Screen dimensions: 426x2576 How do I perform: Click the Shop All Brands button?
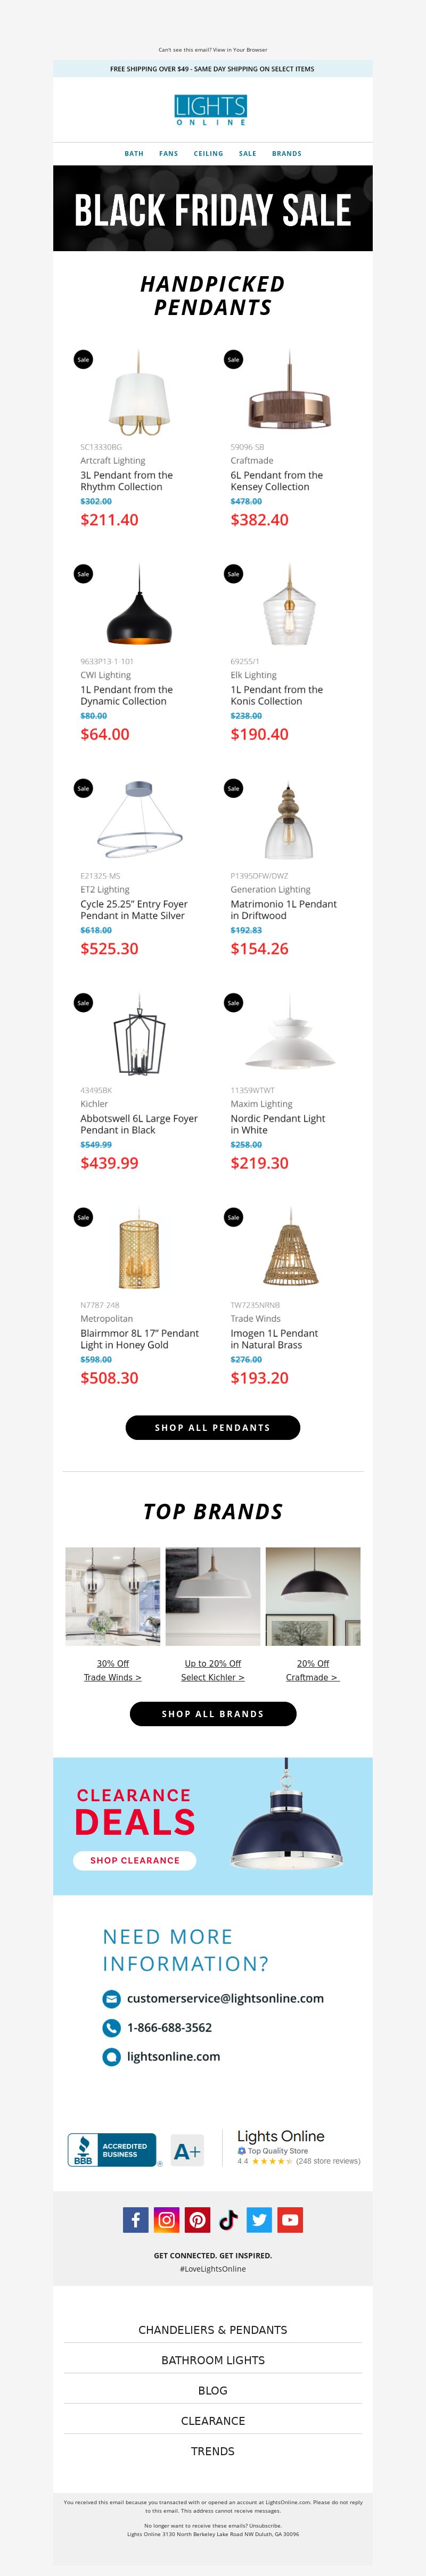[213, 1714]
